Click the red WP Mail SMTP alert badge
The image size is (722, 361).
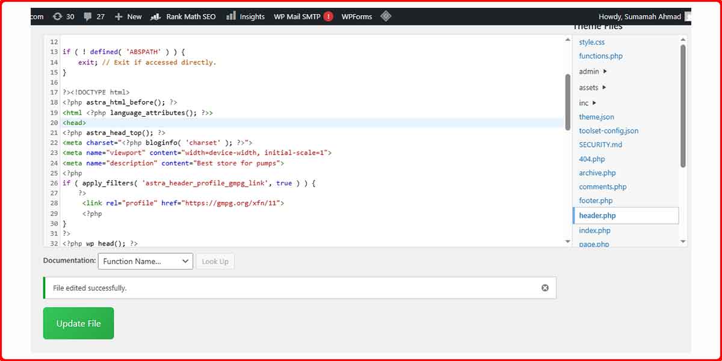(328, 16)
